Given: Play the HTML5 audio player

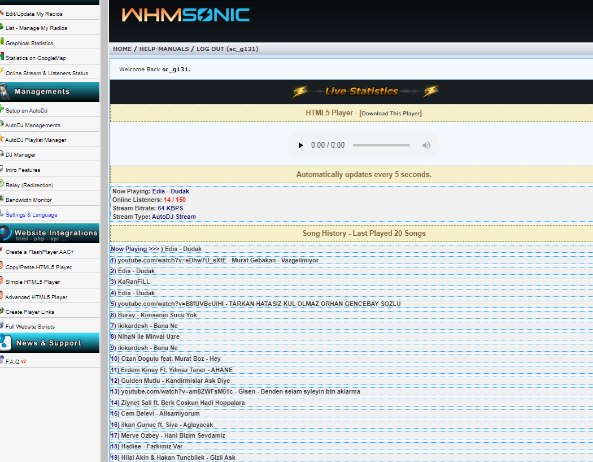Looking at the screenshot, I should [300, 145].
